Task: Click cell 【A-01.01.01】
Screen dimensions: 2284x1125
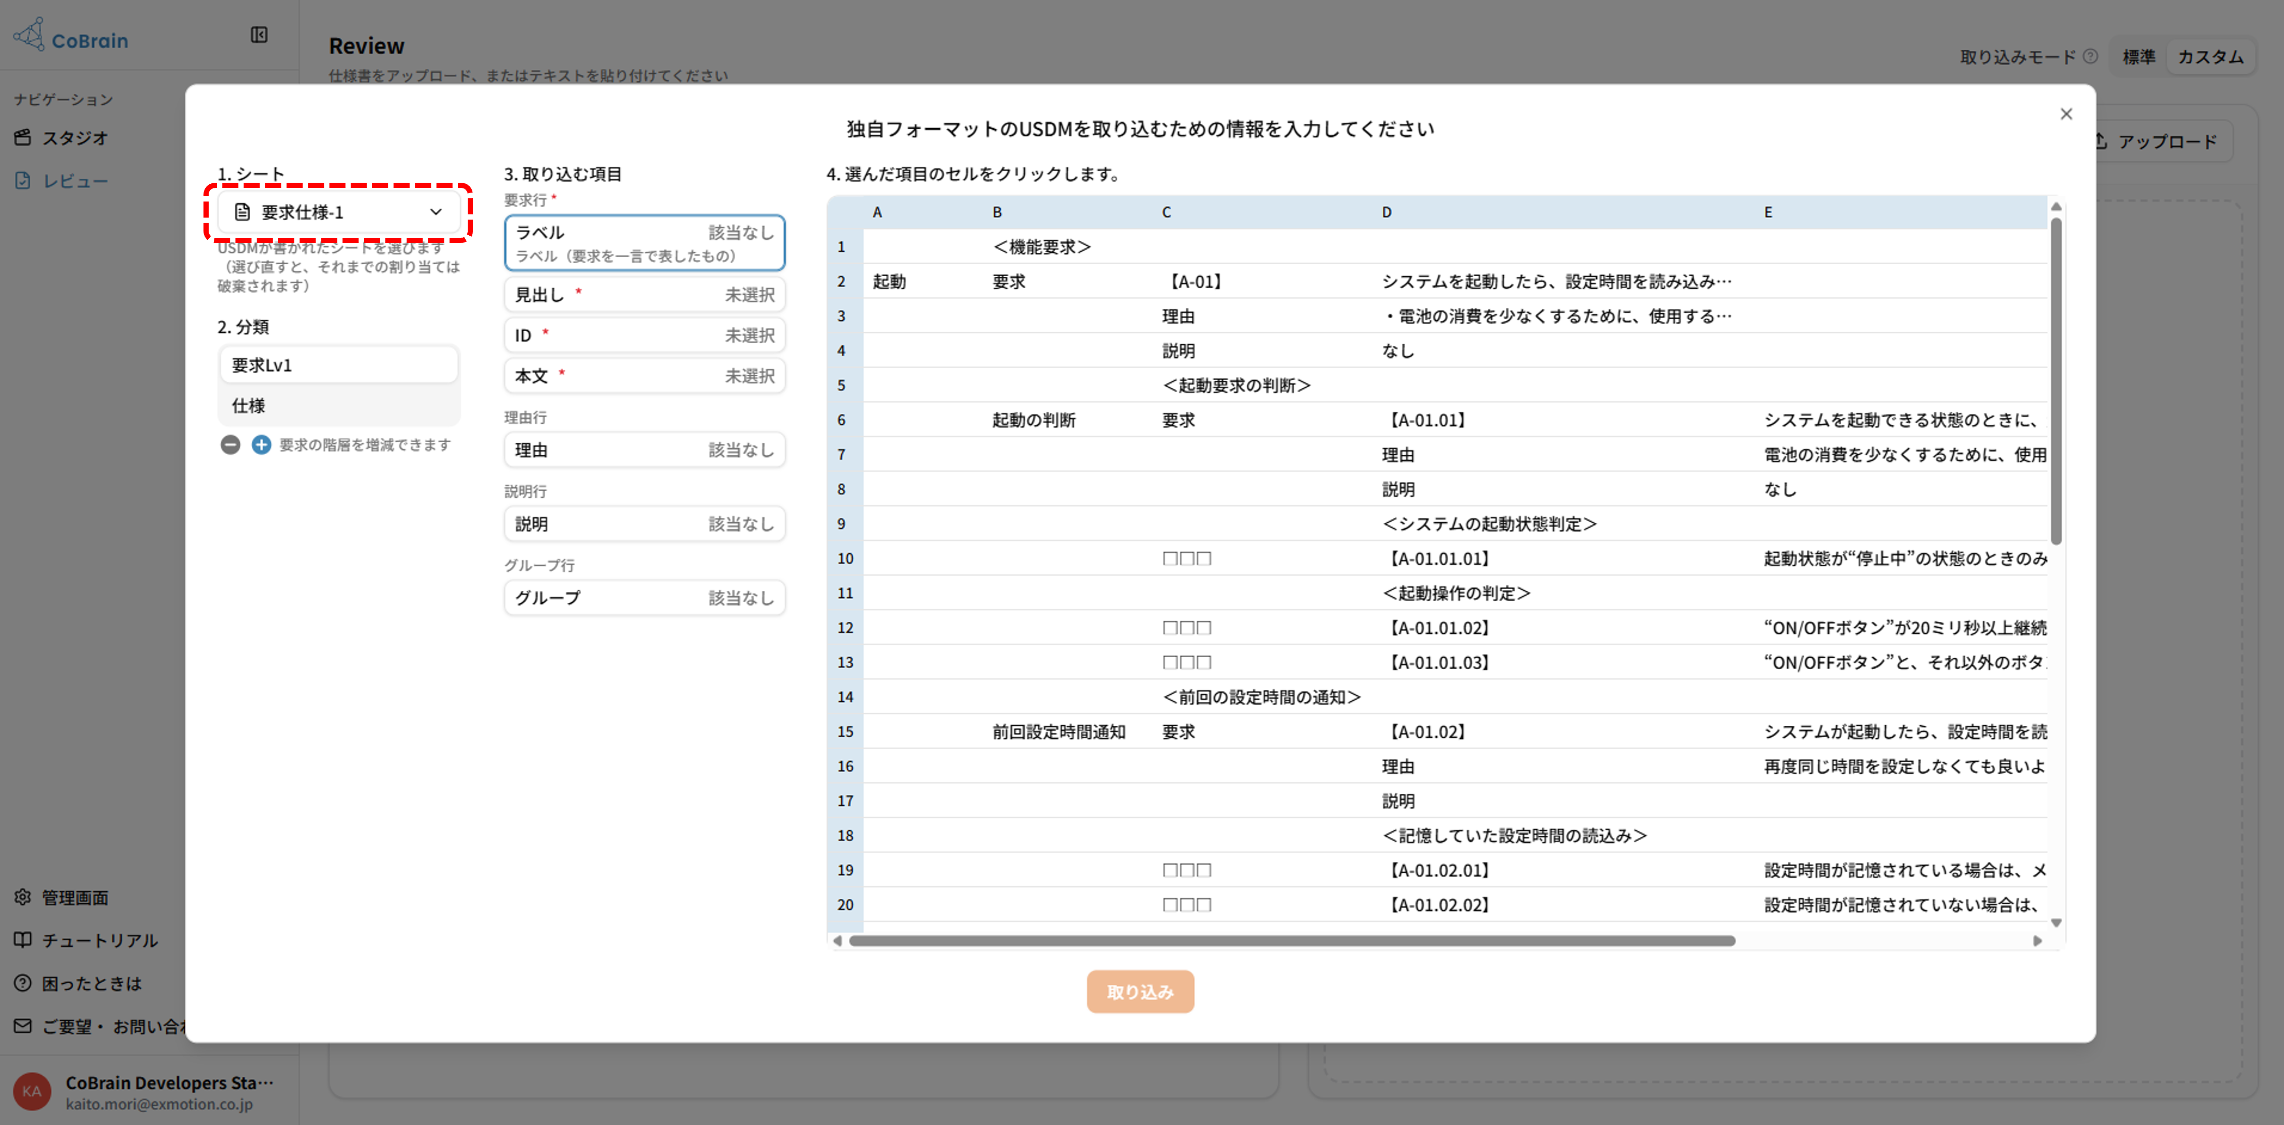Action: [1563, 559]
